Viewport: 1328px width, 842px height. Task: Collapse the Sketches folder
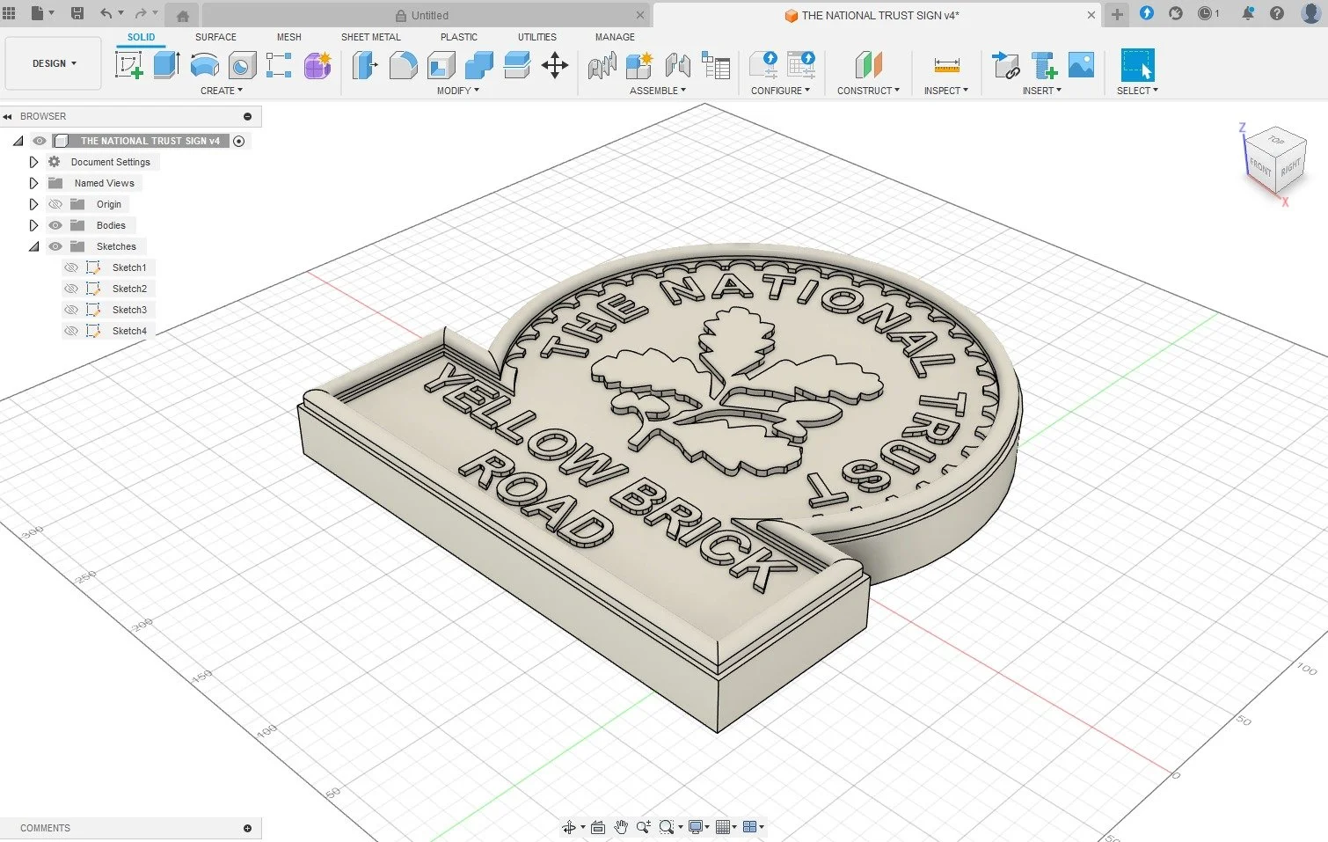(x=33, y=246)
